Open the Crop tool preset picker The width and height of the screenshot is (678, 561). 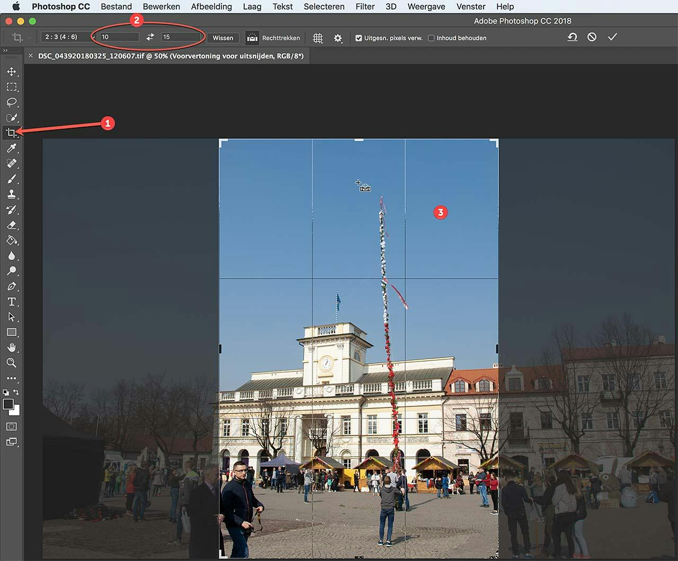point(20,38)
